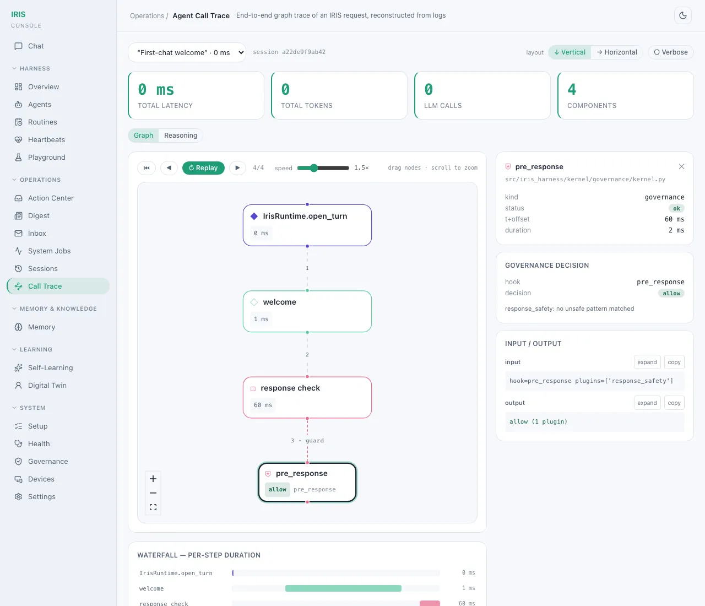This screenshot has height=606, width=705.
Task: Collapse MEMORY & KNOWLEDGE section
Action: click(x=54, y=309)
